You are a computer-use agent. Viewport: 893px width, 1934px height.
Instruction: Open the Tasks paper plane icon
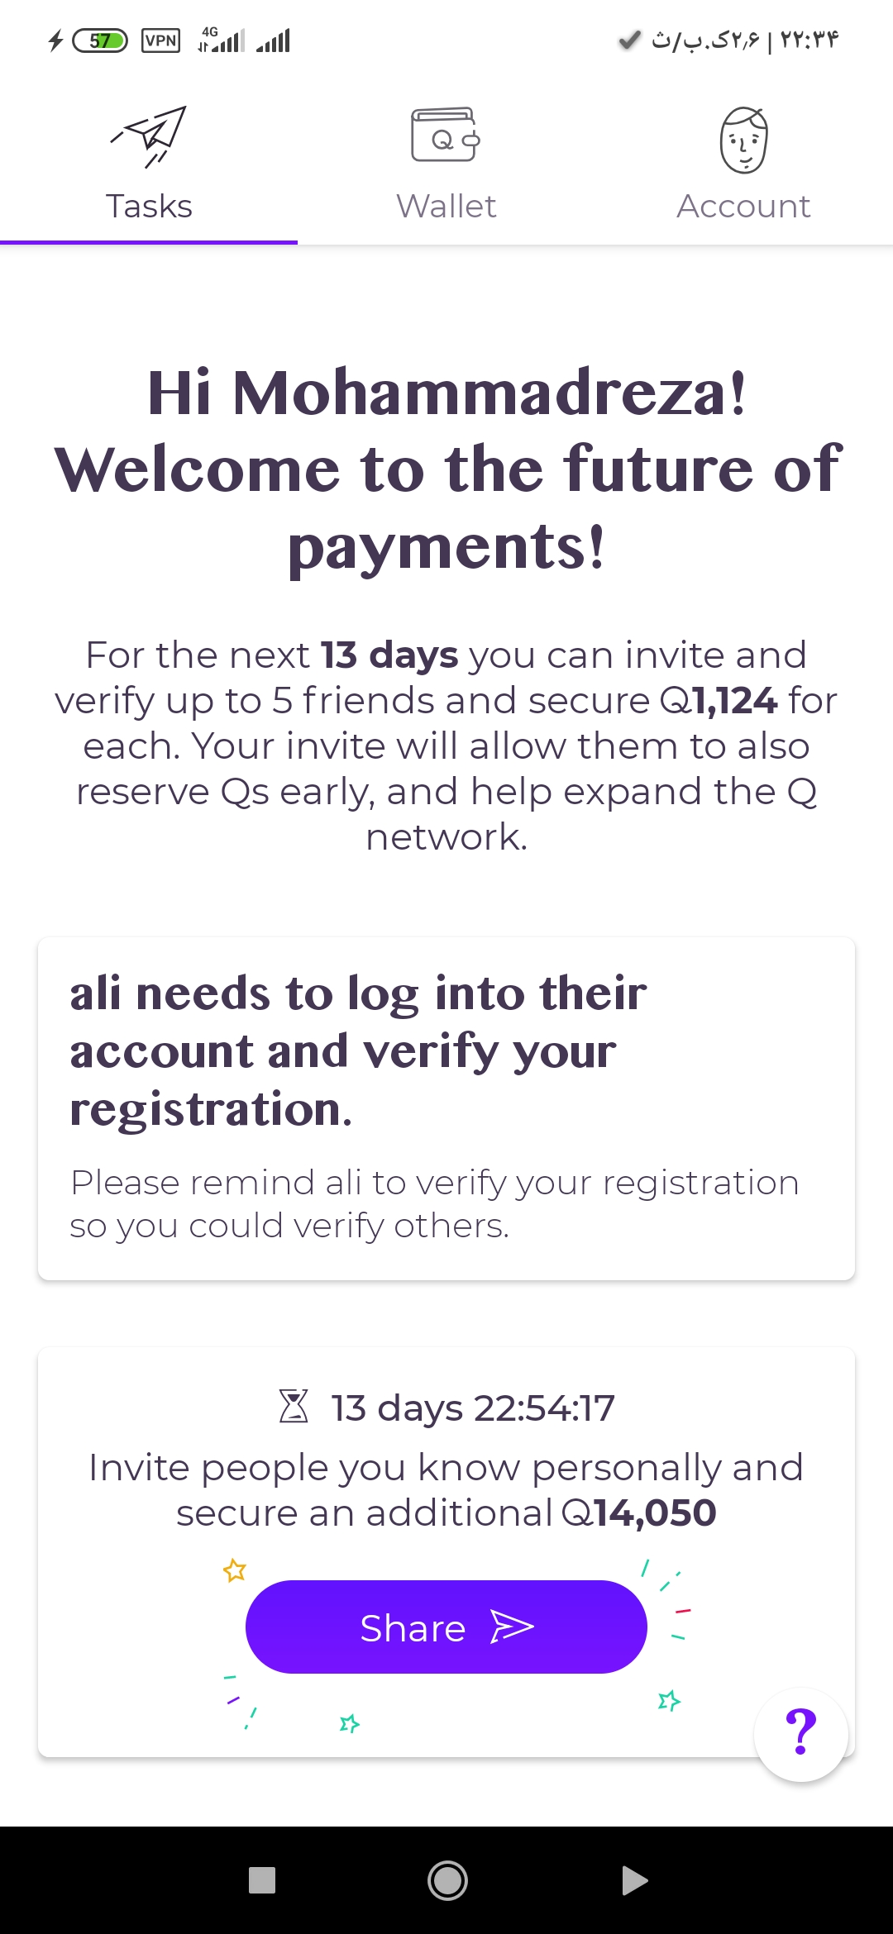(149, 137)
